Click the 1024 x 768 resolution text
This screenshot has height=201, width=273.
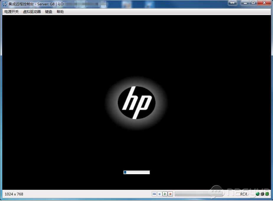point(14,194)
